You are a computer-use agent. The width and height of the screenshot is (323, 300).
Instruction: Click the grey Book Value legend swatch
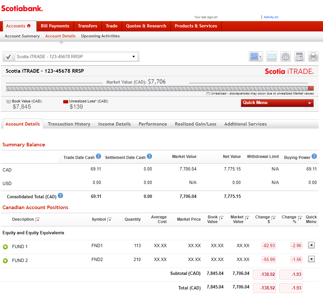click(9, 101)
